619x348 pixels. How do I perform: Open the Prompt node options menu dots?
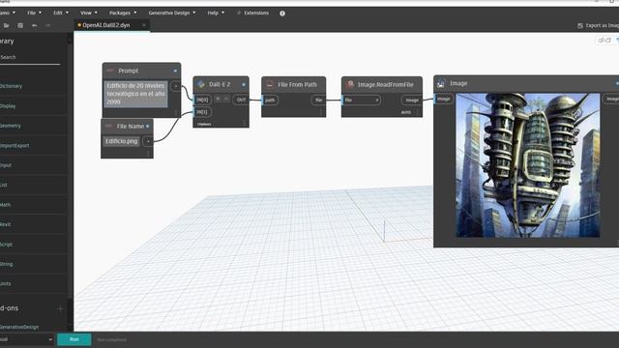click(176, 113)
